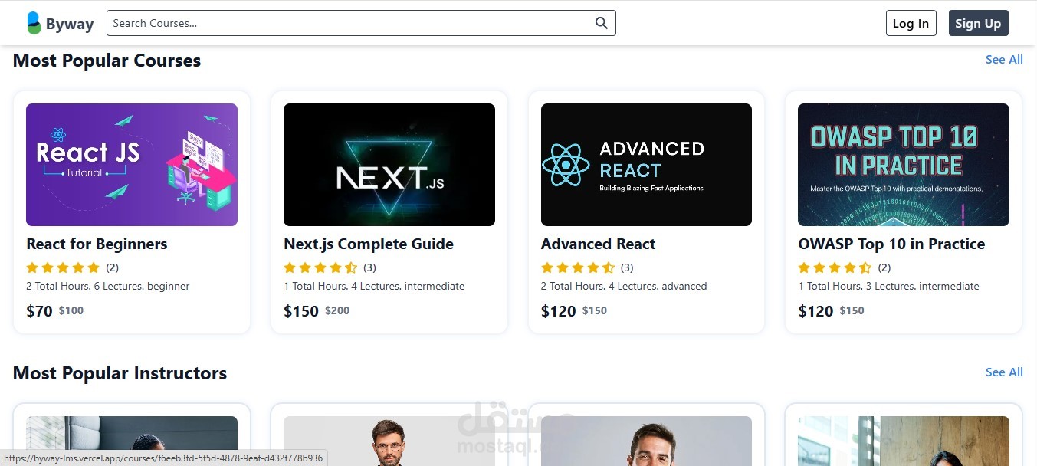Click the OWASP Top 10 in Practice title
This screenshot has height=466, width=1037.
click(891, 244)
